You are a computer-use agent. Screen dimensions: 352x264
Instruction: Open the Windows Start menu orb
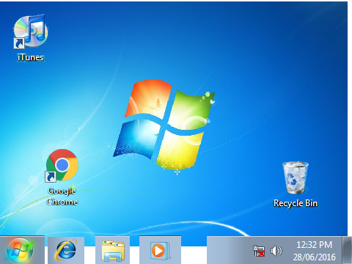click(x=20, y=250)
